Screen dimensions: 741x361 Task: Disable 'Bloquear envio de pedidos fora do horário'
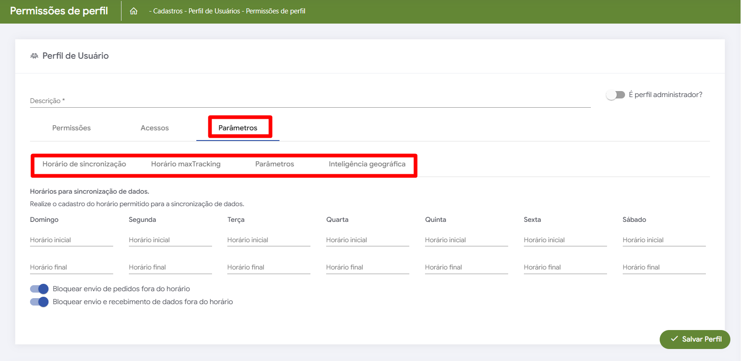39,289
